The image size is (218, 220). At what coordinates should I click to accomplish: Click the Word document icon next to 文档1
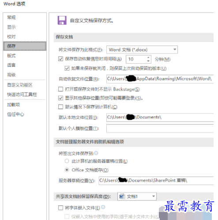click(122, 197)
